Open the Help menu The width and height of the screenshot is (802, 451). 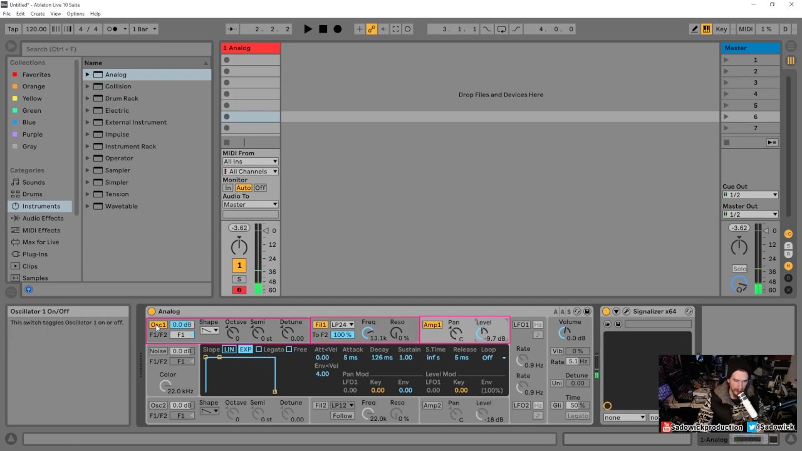point(95,14)
